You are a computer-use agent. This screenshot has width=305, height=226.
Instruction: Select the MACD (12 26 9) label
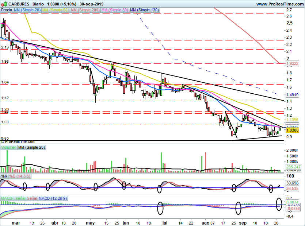coord(53,198)
